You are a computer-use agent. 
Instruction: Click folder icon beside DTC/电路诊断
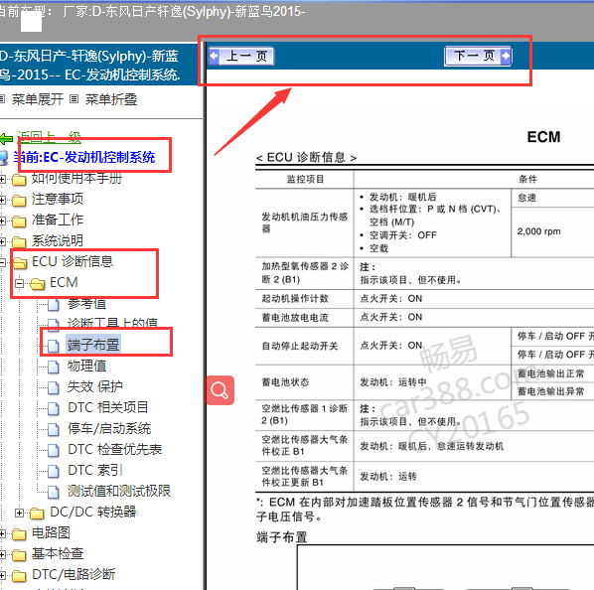(19, 576)
